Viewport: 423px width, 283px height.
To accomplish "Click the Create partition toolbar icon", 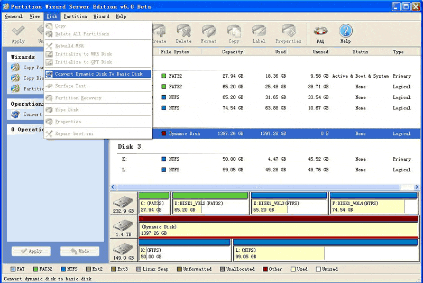I will click(x=160, y=31).
